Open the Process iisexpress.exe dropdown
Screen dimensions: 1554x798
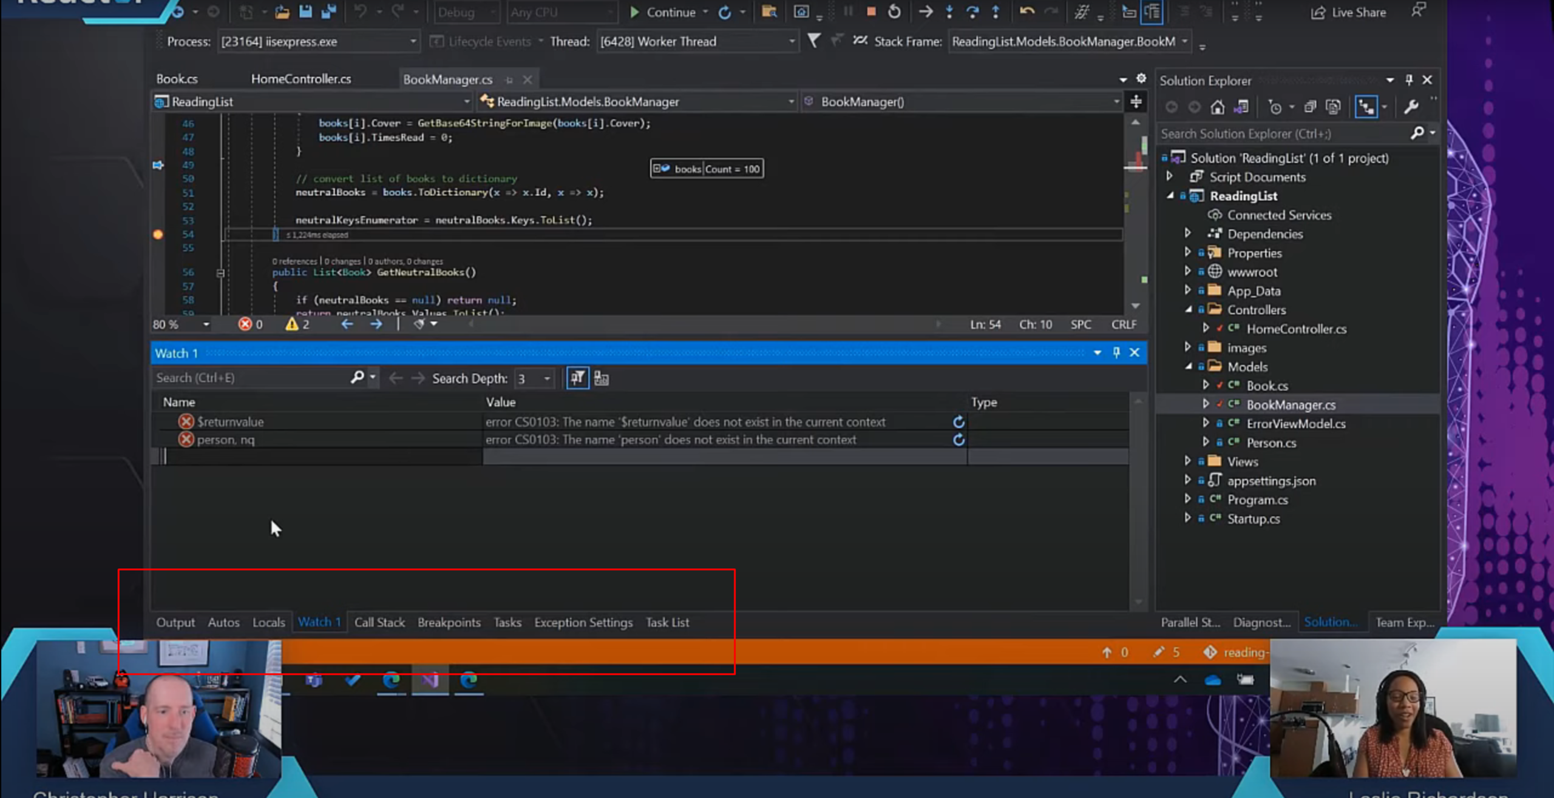tap(318, 41)
